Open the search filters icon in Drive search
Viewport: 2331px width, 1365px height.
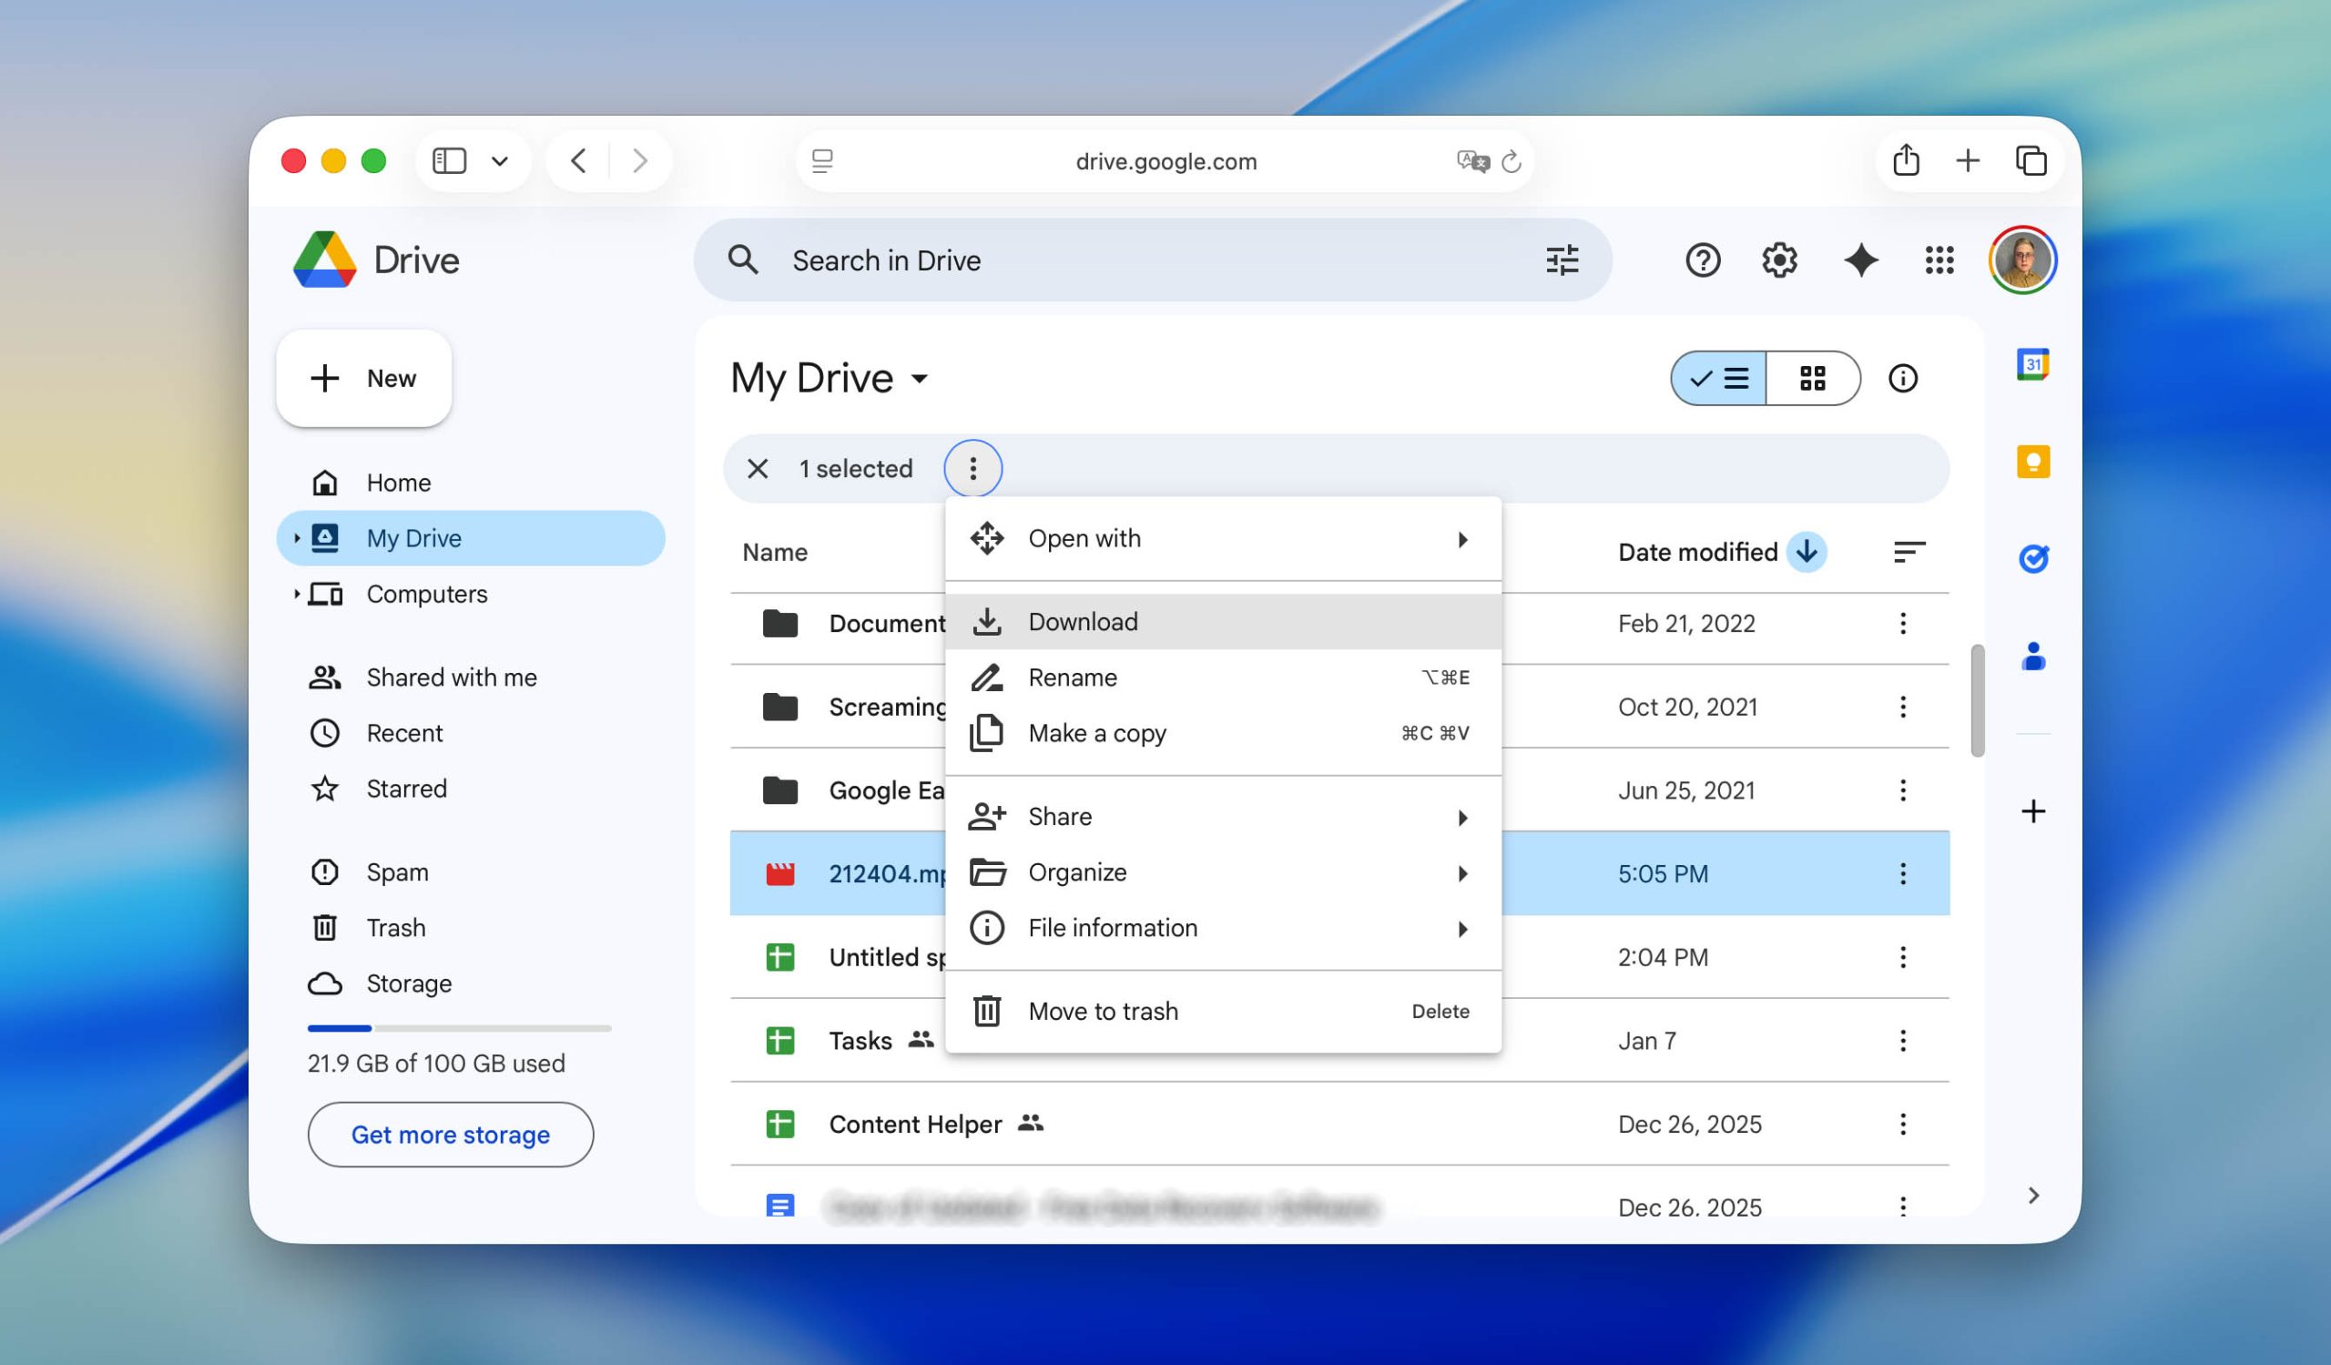(x=1562, y=260)
